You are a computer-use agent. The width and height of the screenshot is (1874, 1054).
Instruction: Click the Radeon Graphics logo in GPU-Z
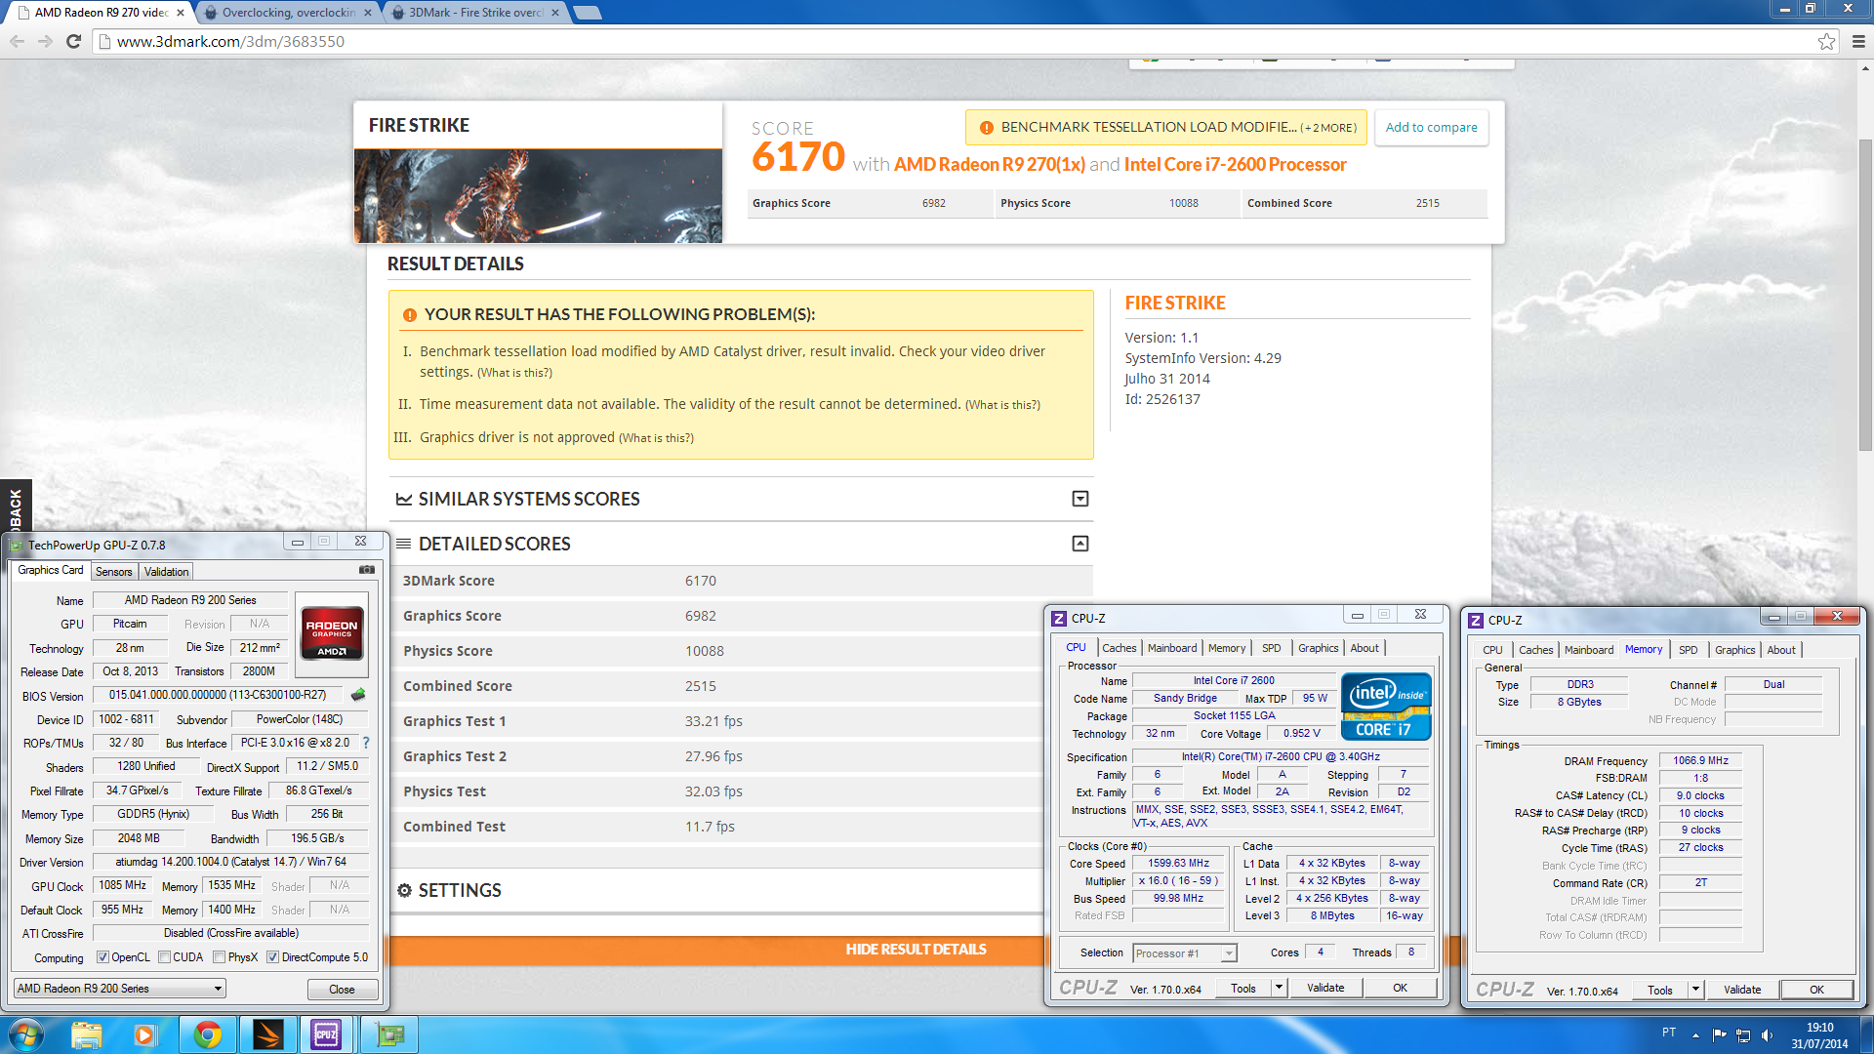coord(332,633)
